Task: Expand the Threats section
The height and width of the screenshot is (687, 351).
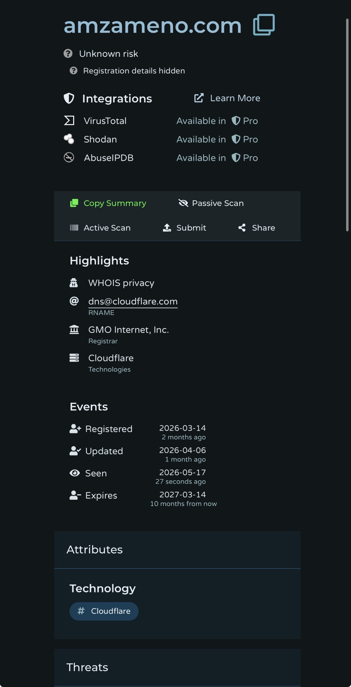Action: pyautogui.click(x=177, y=667)
